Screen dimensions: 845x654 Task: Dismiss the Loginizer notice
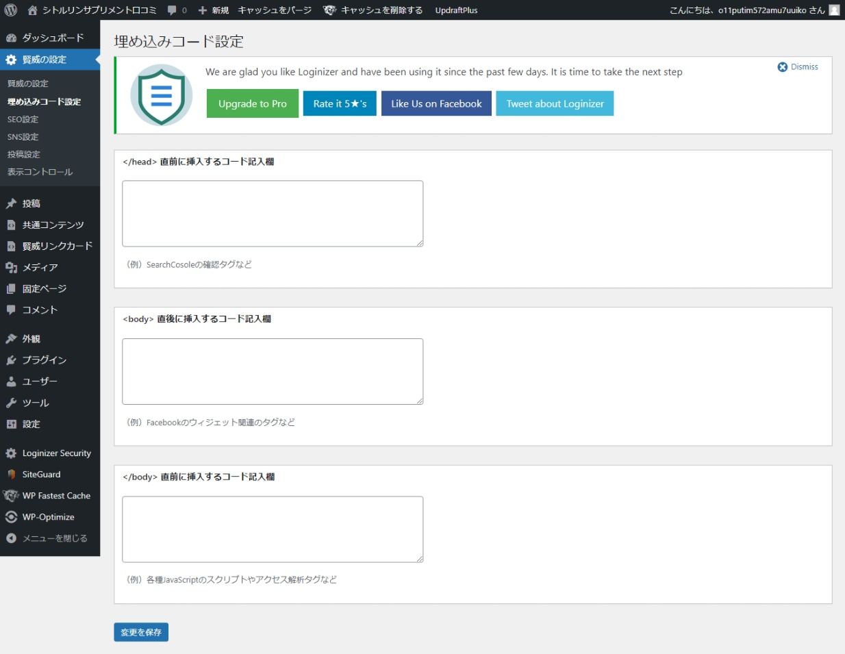pyautogui.click(x=798, y=67)
